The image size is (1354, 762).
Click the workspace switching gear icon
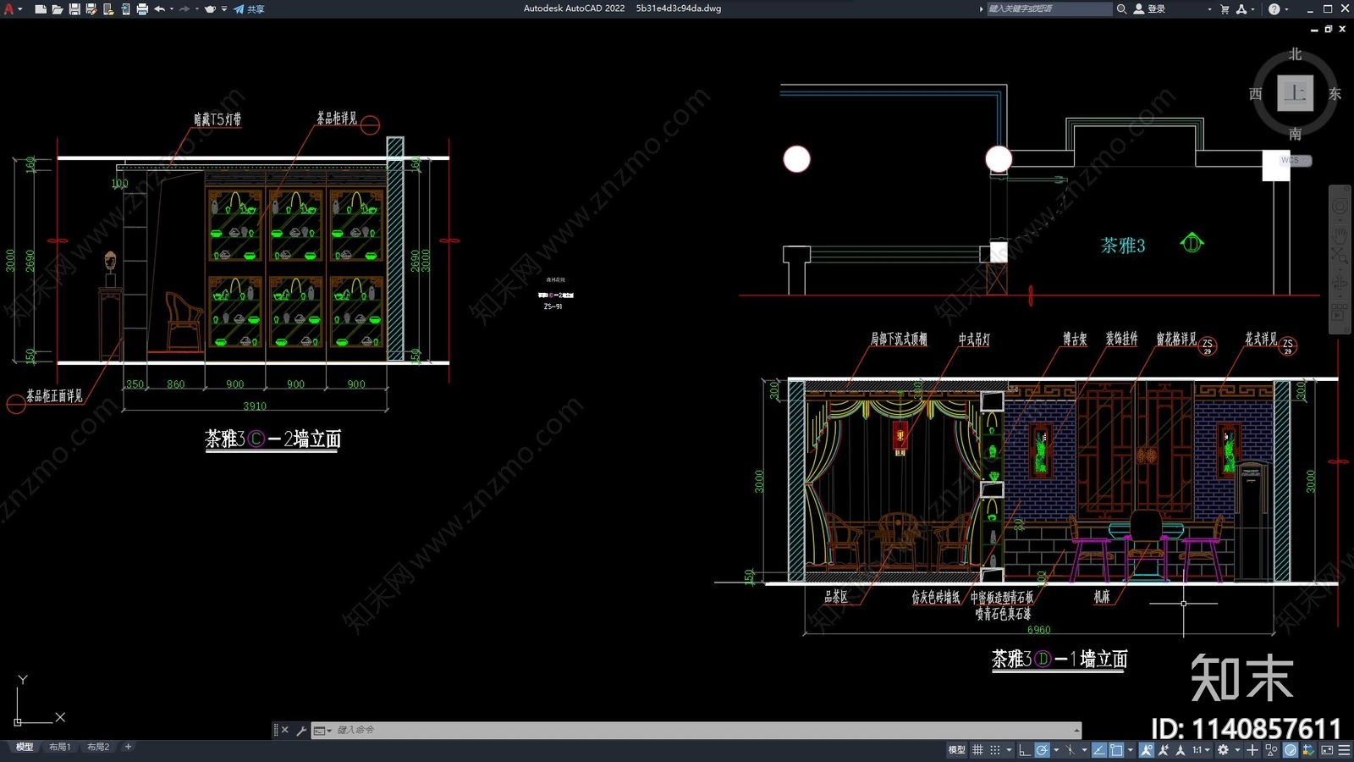coord(1223,750)
